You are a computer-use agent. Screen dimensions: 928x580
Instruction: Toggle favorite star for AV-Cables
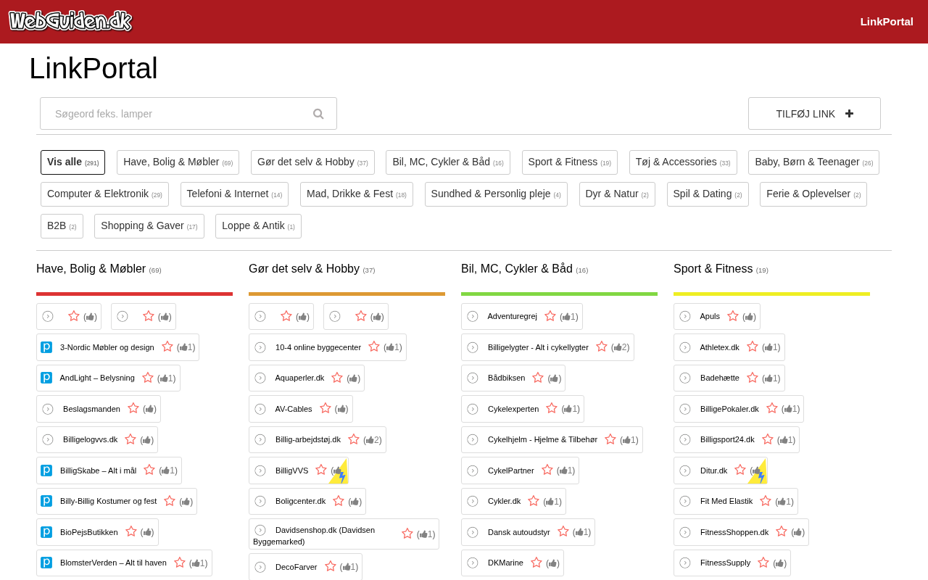click(326, 408)
